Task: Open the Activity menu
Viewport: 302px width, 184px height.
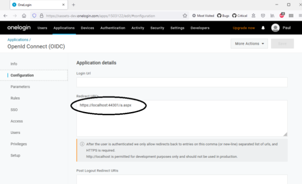Action: pyautogui.click(x=138, y=28)
